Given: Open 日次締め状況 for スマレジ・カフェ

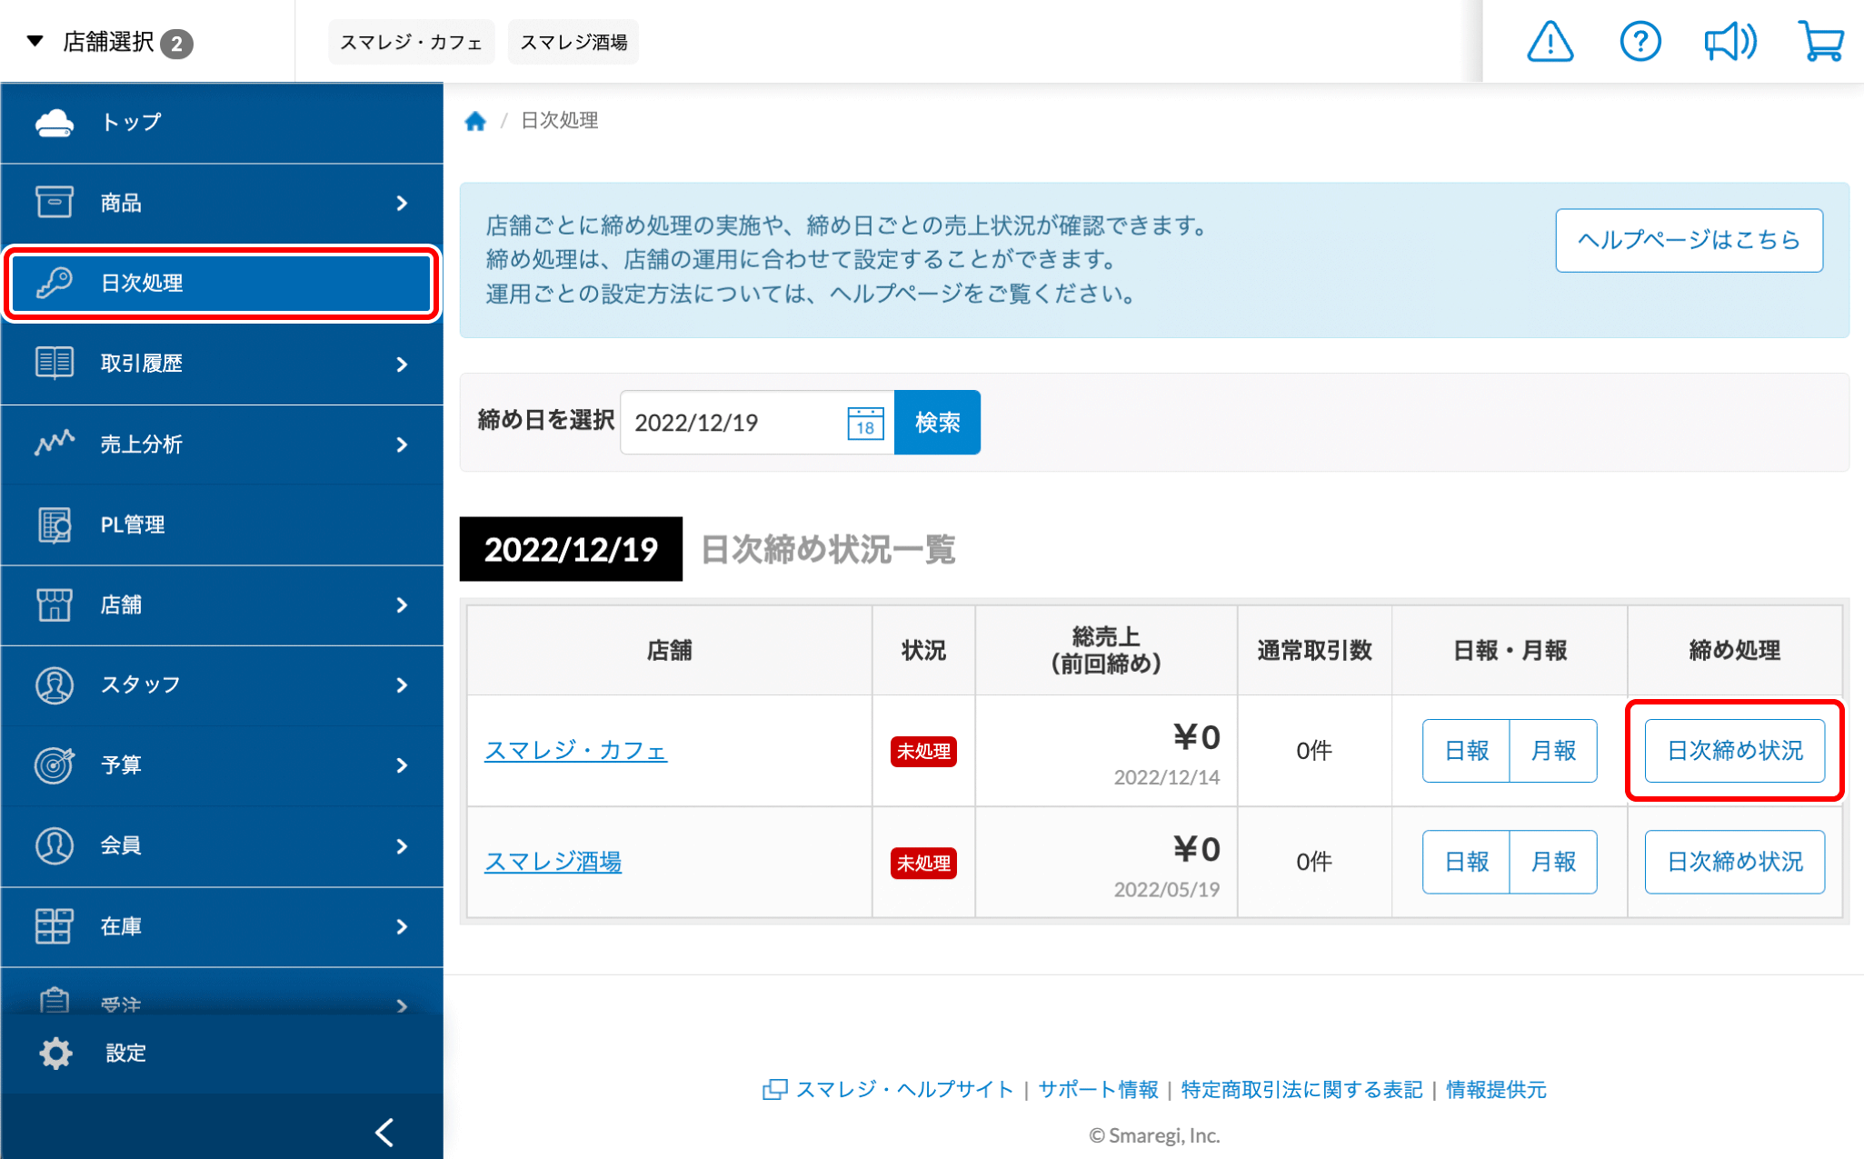Looking at the screenshot, I should coord(1734,751).
